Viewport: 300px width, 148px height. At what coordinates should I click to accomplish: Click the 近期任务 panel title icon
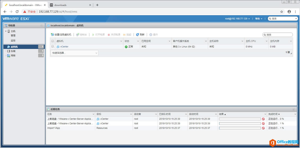(48, 109)
